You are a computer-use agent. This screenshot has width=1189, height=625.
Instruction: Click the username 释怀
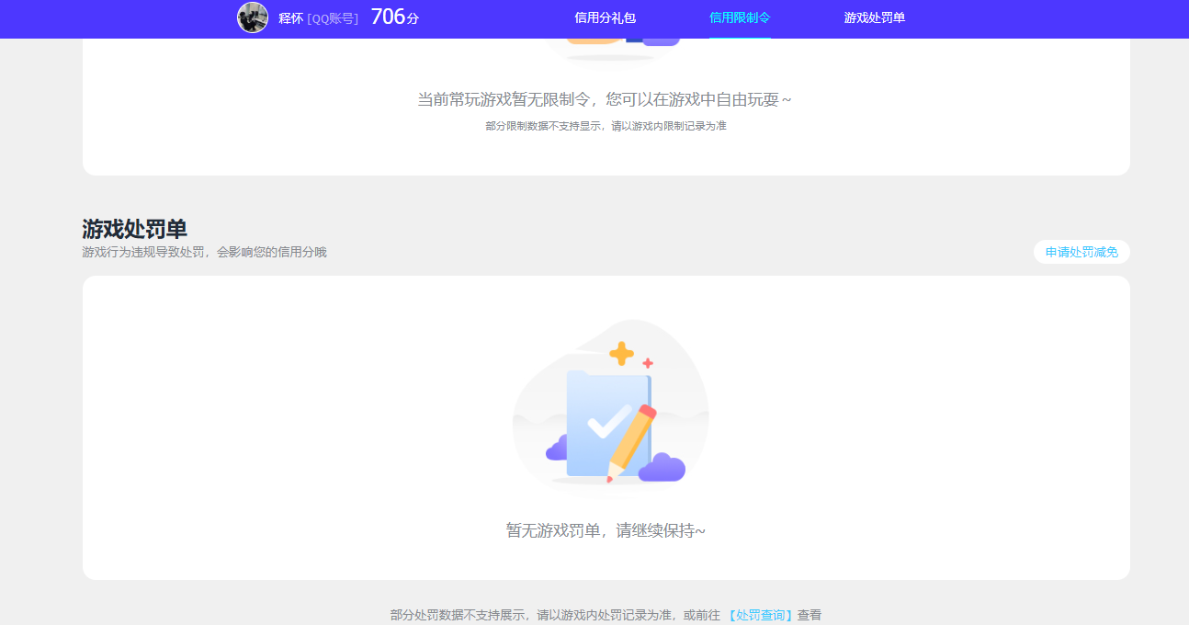pyautogui.click(x=290, y=18)
